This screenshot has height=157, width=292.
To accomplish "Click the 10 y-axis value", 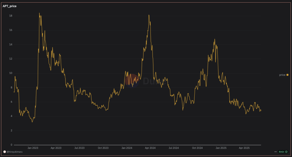I will pyautogui.click(x=11, y=73).
